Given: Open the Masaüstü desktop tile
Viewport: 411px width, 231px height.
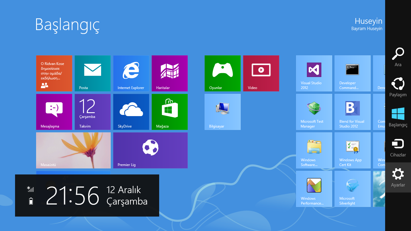Looking at the screenshot, I should coord(73,150).
